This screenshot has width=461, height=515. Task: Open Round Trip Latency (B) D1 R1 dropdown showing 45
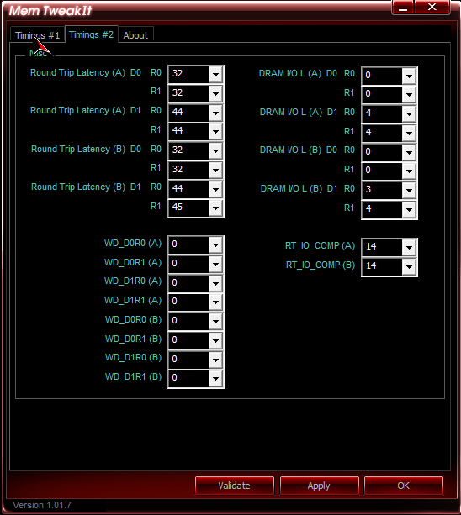pos(215,208)
